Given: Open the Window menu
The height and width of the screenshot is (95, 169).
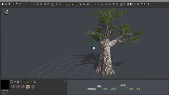Looking at the screenshot, I should (20, 1).
